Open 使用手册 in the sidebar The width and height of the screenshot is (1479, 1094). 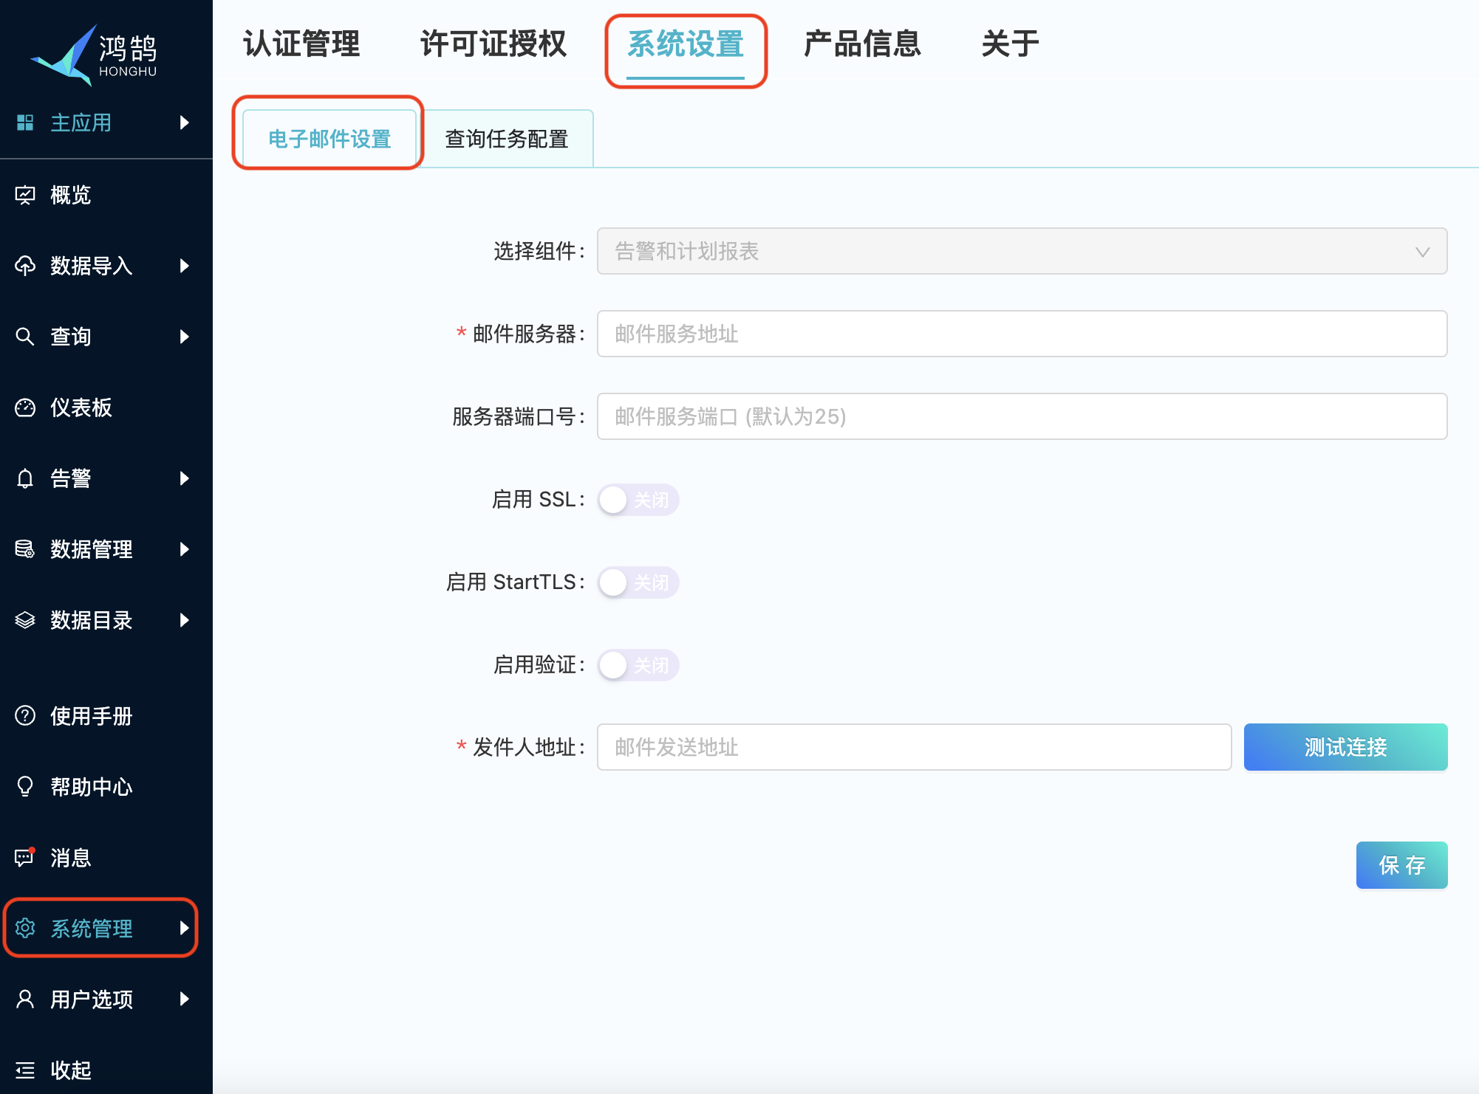[92, 715]
